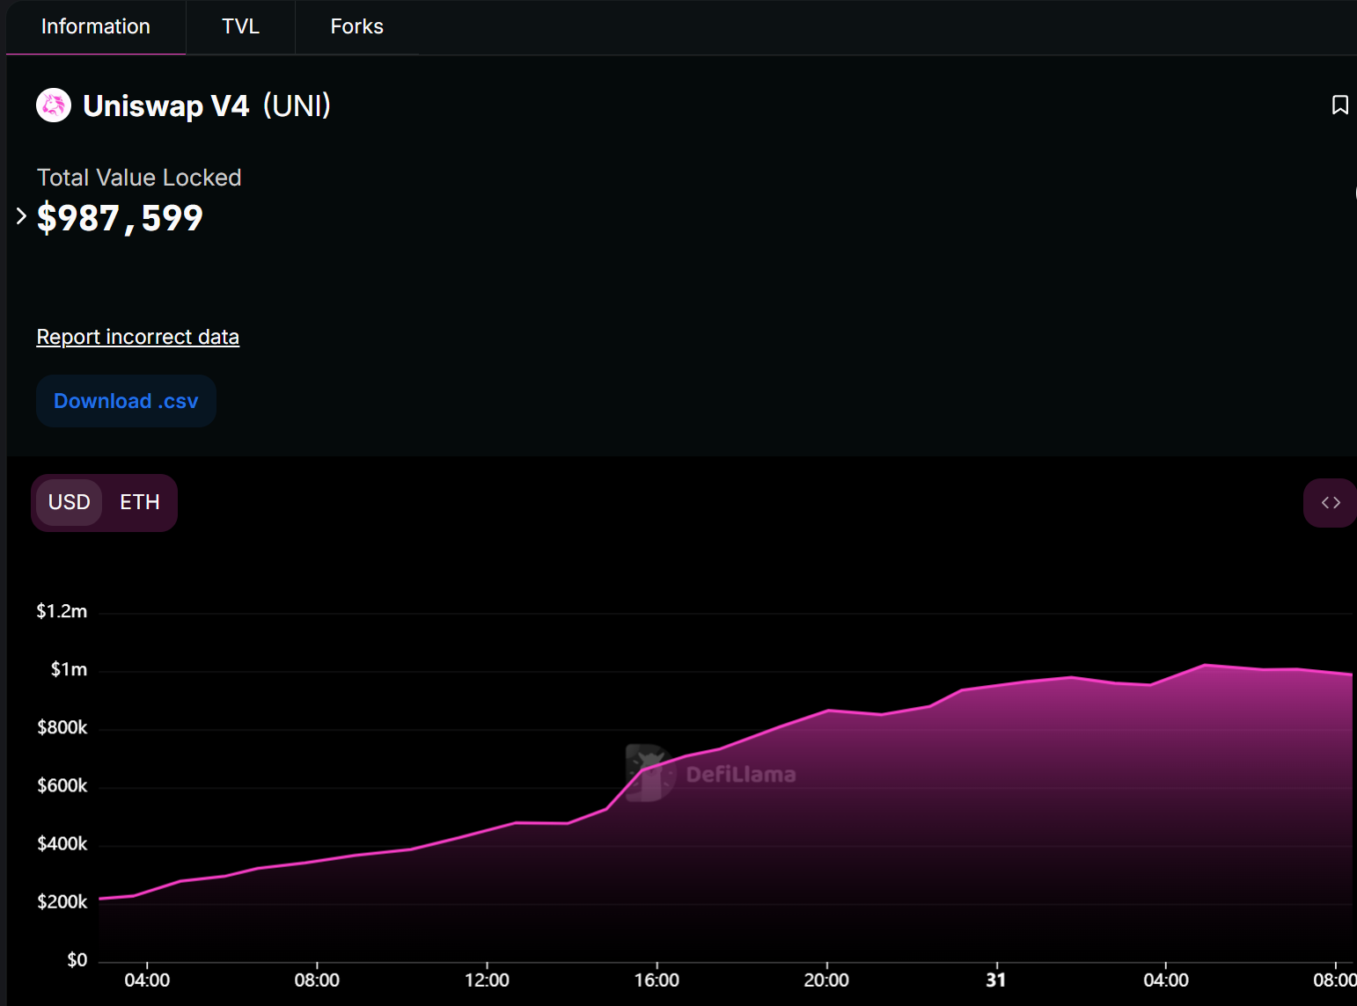Click the Uniswap V4 (UNI) title
Viewport: 1357px width, 1006px height.
207,106
